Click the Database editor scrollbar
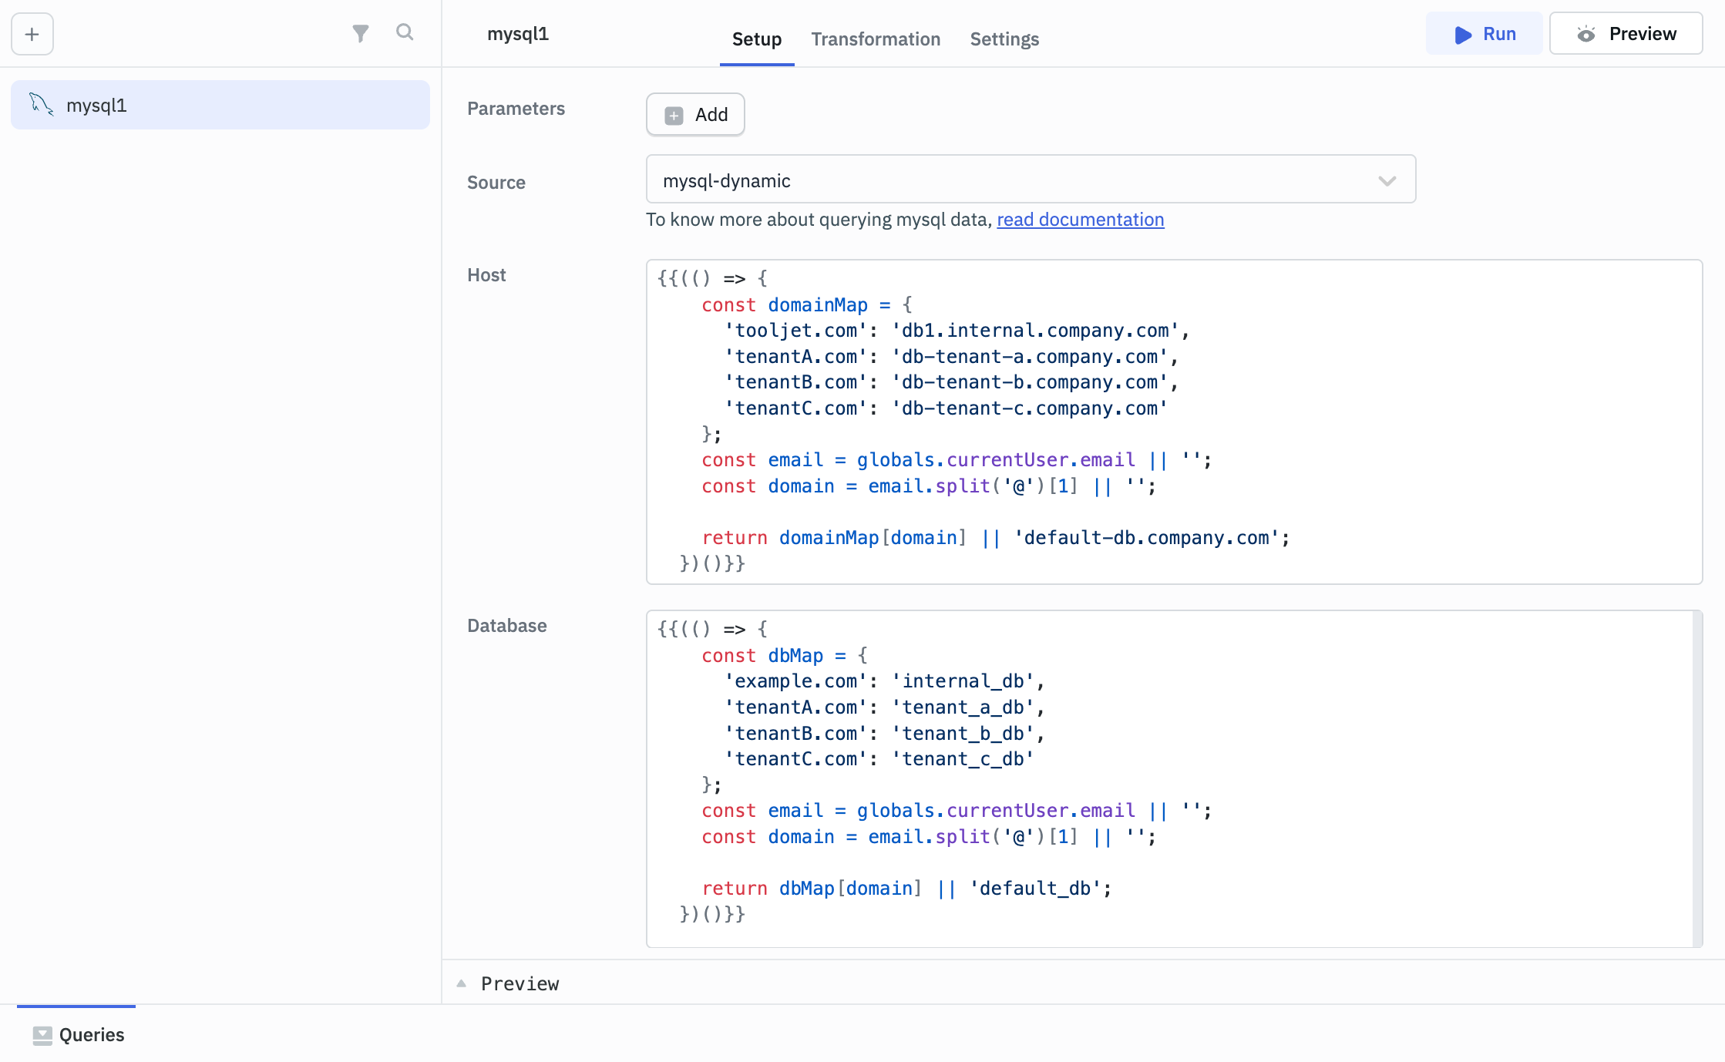The image size is (1725, 1062). click(1696, 778)
